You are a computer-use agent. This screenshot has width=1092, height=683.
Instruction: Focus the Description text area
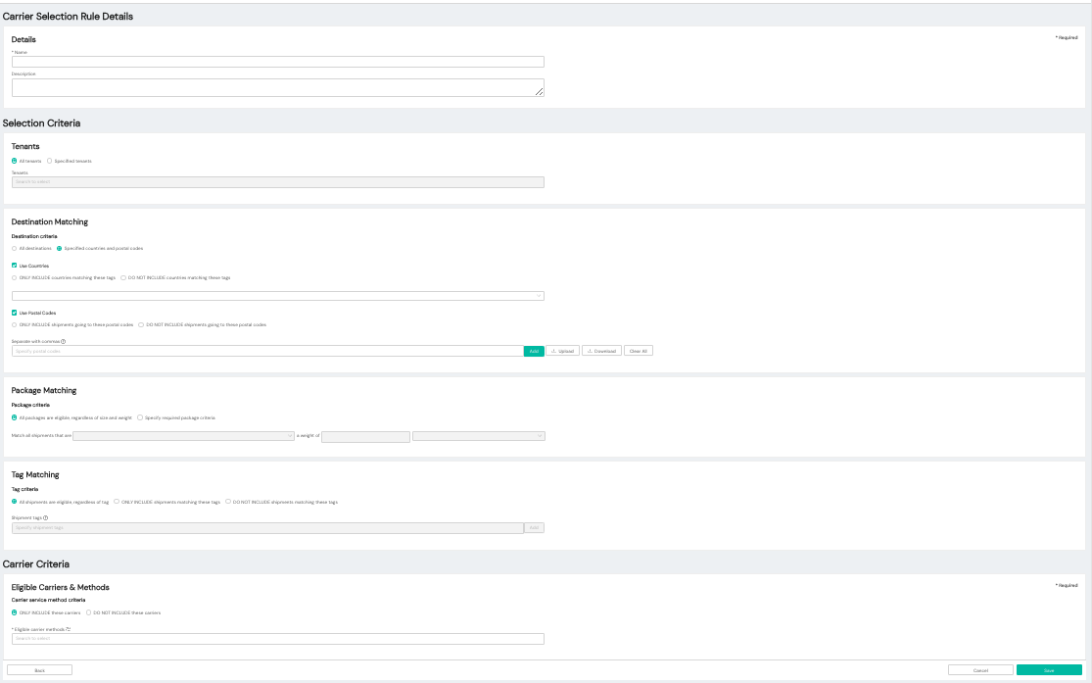pyautogui.click(x=278, y=87)
